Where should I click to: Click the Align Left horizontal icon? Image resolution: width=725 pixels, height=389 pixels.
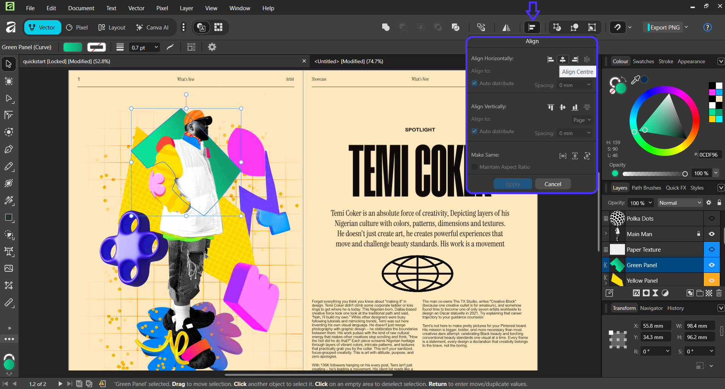click(x=550, y=59)
